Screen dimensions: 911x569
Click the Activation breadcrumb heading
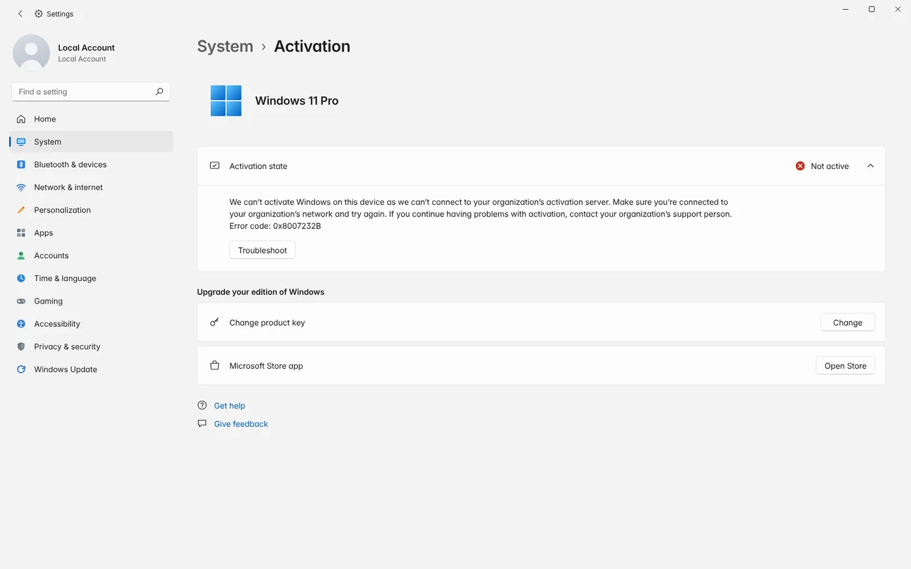(312, 46)
